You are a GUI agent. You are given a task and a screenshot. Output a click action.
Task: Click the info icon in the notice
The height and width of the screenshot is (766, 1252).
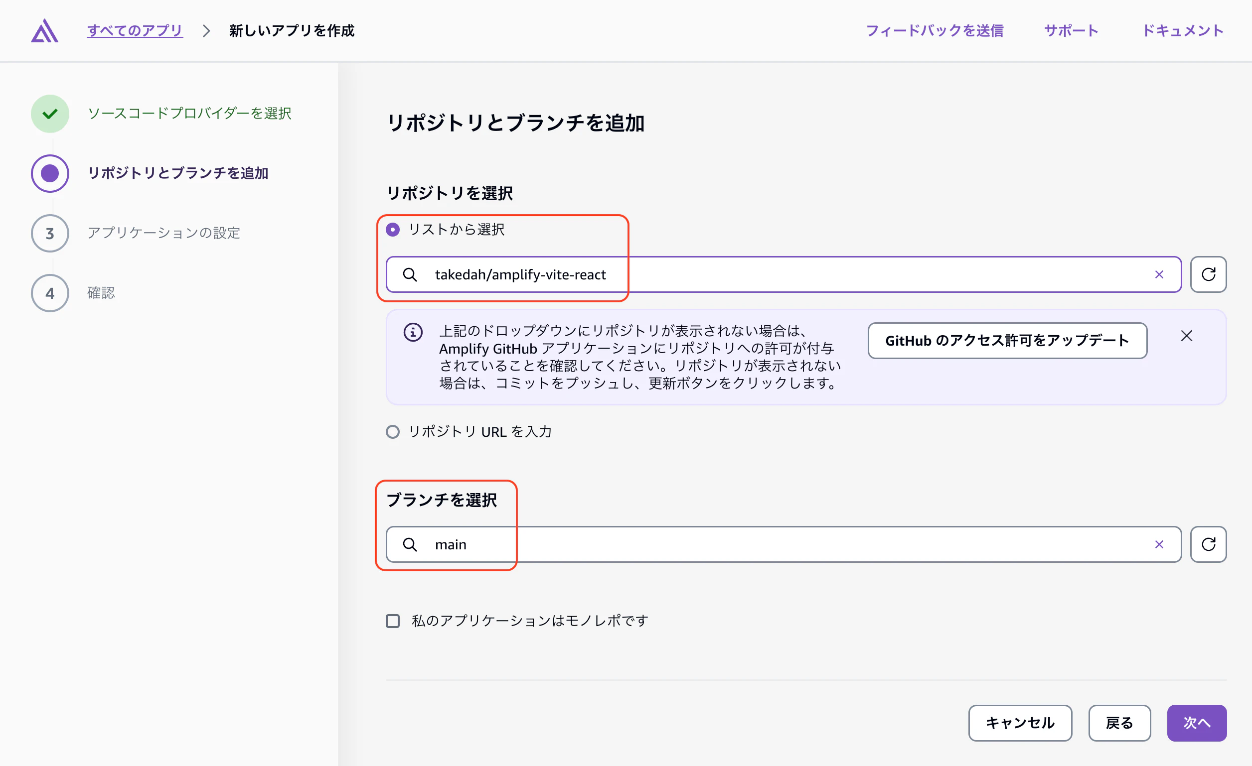point(413,333)
